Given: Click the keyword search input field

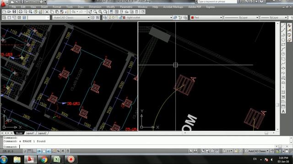Looking at the screenshot, I should click(217, 1).
